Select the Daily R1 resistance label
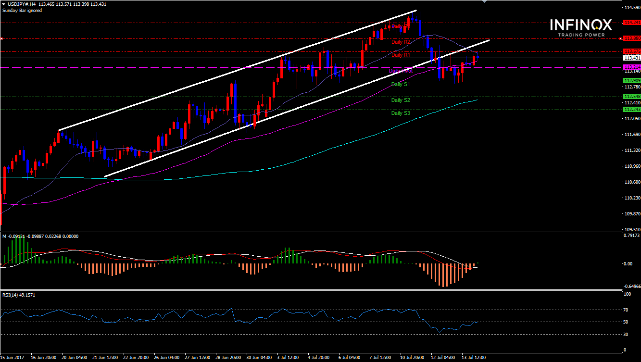This screenshot has height=362, width=641. [x=401, y=55]
